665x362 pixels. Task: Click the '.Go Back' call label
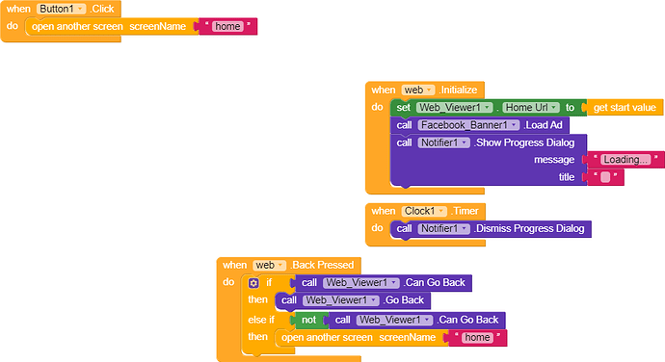coord(403,300)
